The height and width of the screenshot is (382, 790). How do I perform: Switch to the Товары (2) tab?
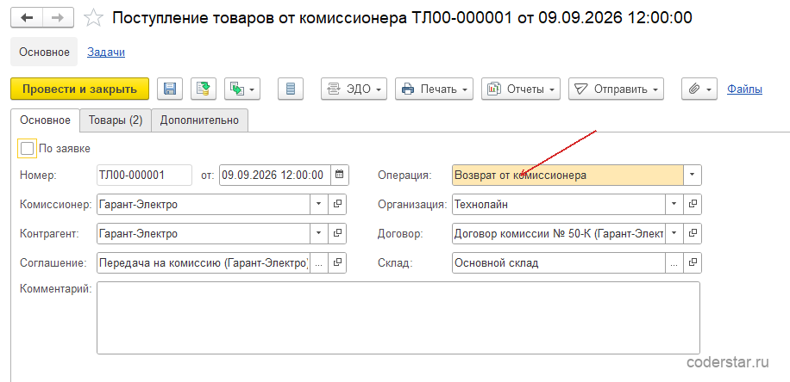(x=116, y=120)
